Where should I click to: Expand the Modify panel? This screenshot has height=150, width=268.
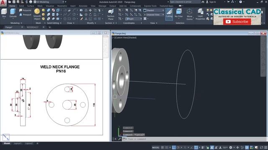click(91, 23)
